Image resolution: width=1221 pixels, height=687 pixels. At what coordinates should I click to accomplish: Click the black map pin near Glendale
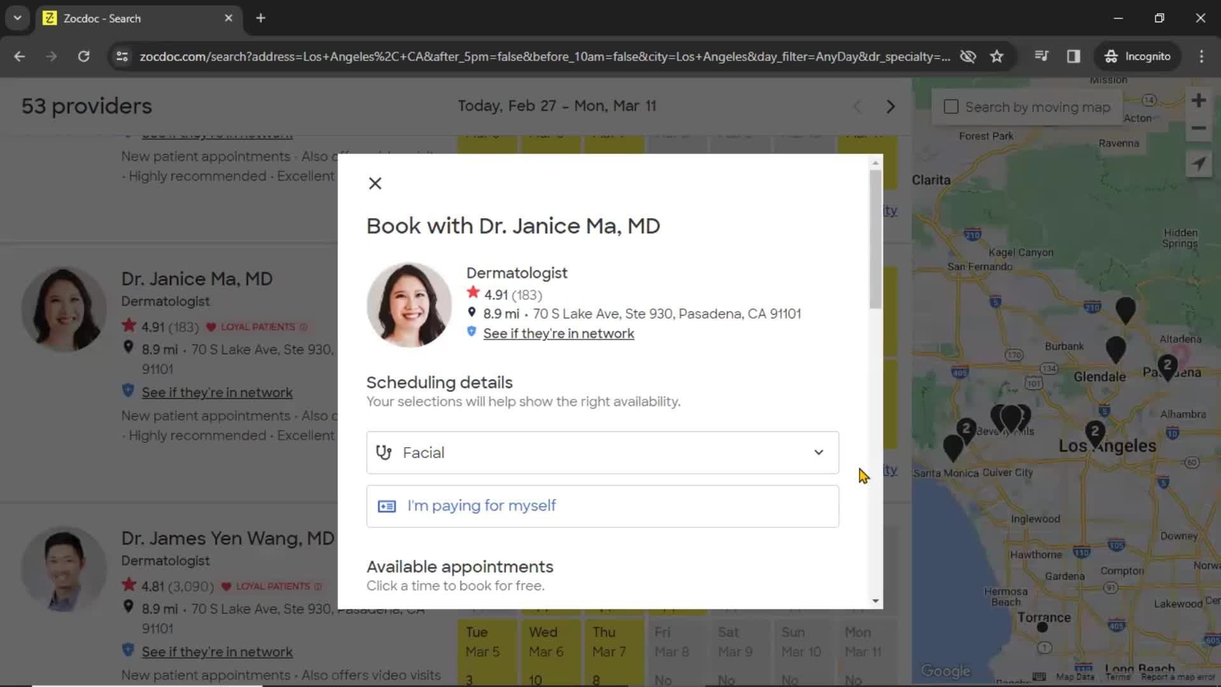pyautogui.click(x=1115, y=349)
